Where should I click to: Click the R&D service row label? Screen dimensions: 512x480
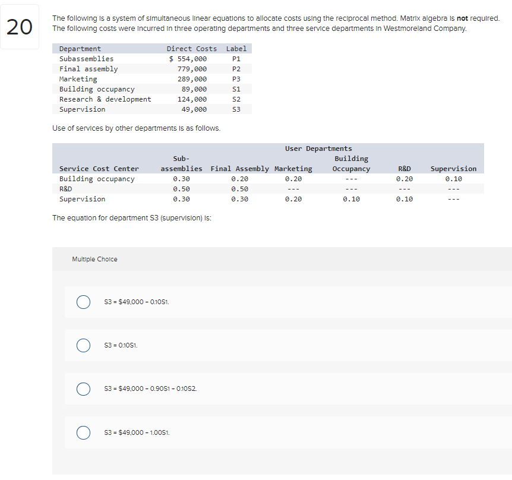coord(65,189)
